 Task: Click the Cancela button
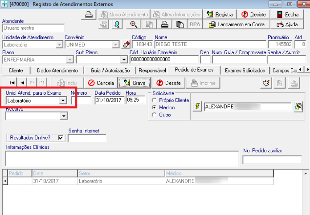101,83
